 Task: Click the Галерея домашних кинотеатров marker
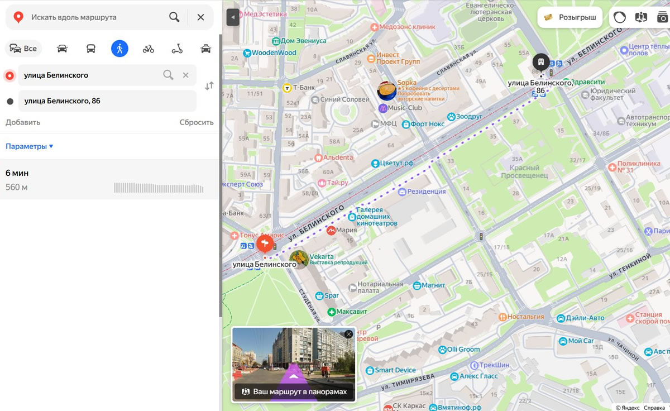pyautogui.click(x=352, y=217)
